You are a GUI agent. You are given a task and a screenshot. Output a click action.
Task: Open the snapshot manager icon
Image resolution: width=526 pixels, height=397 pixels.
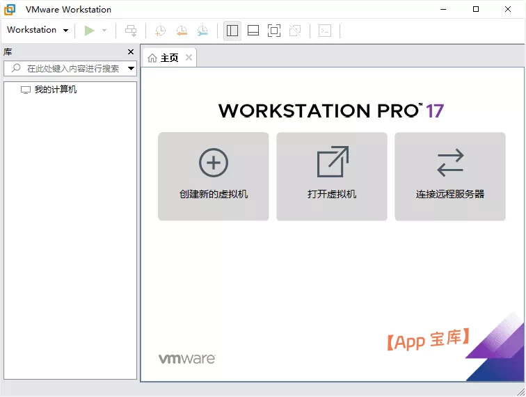coord(202,31)
